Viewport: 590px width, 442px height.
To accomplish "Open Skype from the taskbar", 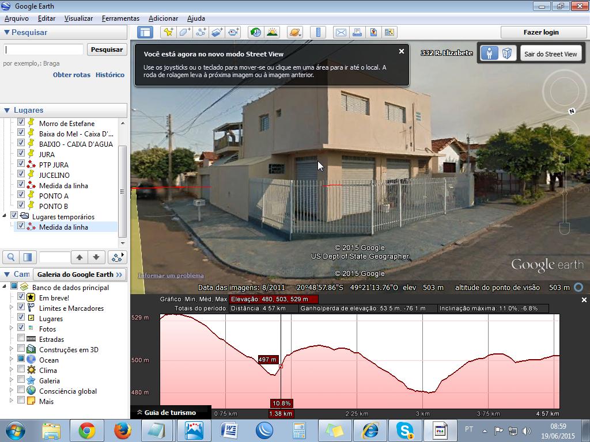I will point(405,430).
